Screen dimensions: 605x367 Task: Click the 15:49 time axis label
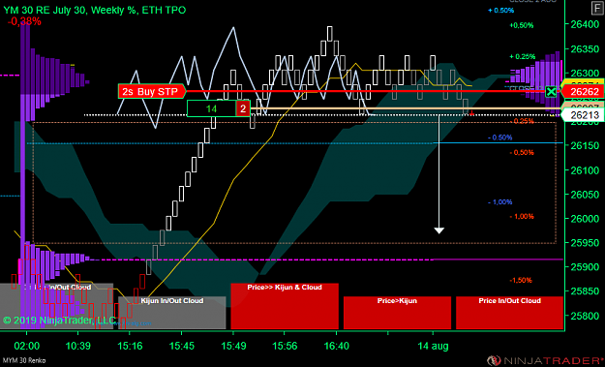click(234, 346)
